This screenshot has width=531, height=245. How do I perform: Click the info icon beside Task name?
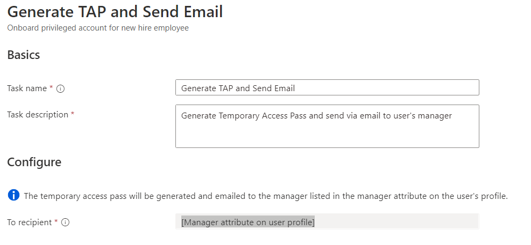tap(61, 89)
